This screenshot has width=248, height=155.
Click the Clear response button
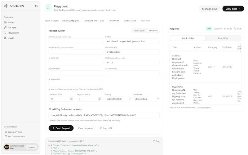point(86,128)
